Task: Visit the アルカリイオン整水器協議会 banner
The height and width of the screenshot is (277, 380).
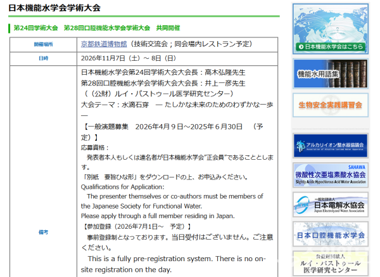Action: pos(331,146)
